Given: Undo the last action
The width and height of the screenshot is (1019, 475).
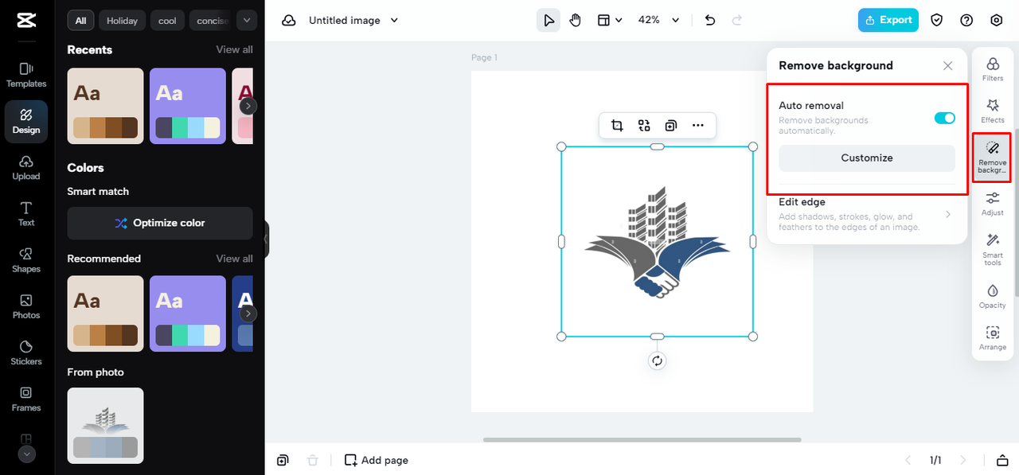Looking at the screenshot, I should click(710, 20).
